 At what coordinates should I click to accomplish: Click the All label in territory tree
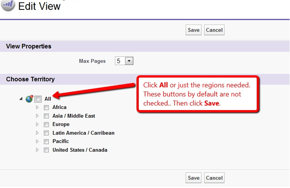(x=48, y=99)
